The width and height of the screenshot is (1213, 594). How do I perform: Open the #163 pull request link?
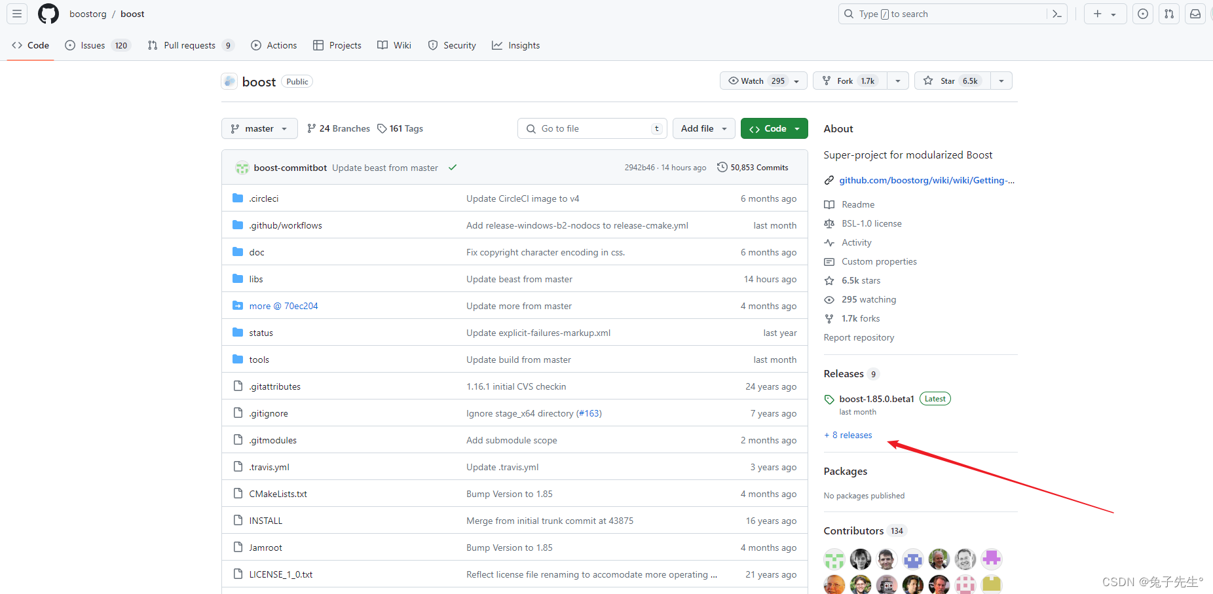point(589,413)
